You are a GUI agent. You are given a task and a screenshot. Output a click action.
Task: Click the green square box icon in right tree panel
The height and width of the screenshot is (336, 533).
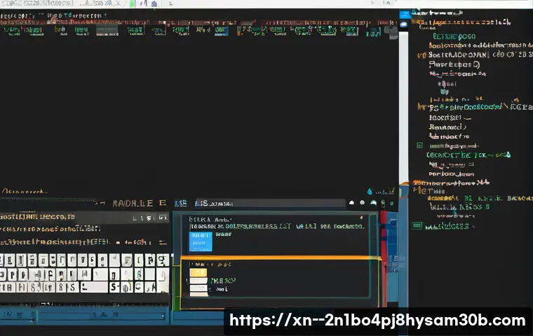click(x=420, y=146)
